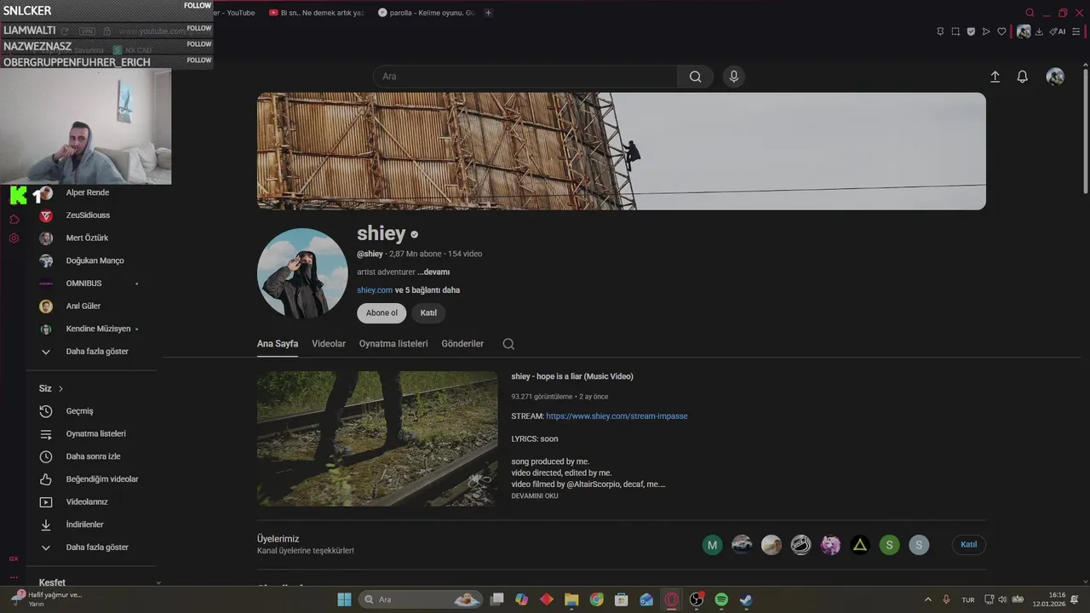The height and width of the screenshot is (613, 1090).
Task: Open File Explorer from the taskbar
Action: [x=571, y=599]
